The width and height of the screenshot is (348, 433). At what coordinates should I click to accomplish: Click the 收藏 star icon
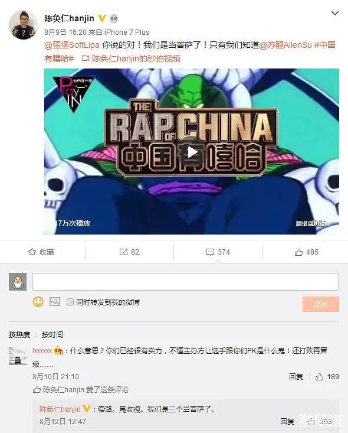(x=32, y=252)
